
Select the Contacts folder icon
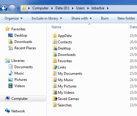click(55, 42)
